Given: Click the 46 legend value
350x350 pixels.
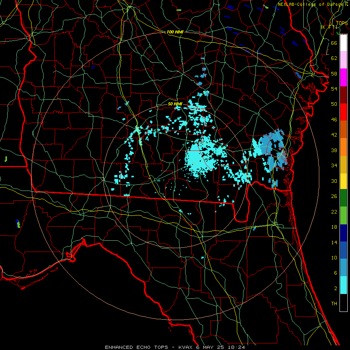Looking at the screenshot, I should pyautogui.click(x=334, y=120).
